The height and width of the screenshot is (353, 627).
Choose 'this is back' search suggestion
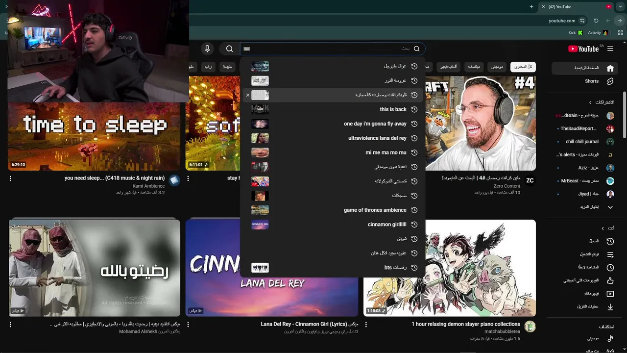332,109
